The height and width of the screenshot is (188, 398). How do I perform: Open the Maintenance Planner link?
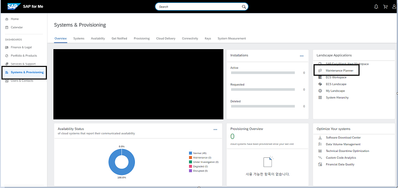point(340,70)
